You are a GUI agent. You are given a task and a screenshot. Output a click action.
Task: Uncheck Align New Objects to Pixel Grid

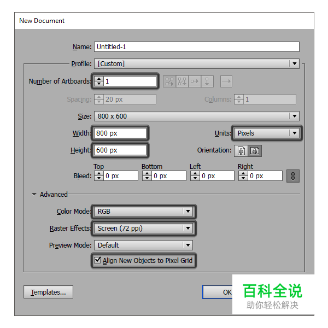pyautogui.click(x=98, y=261)
